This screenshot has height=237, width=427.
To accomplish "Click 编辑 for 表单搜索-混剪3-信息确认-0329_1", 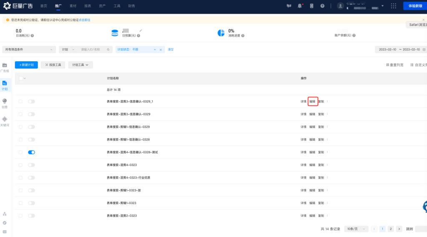I will pyautogui.click(x=312, y=102).
